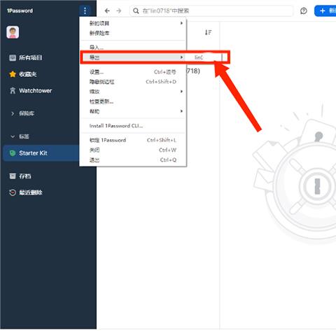This screenshot has height=331, width=336.
Task: Open the 缩放 zoom submenu
Action: point(133,92)
